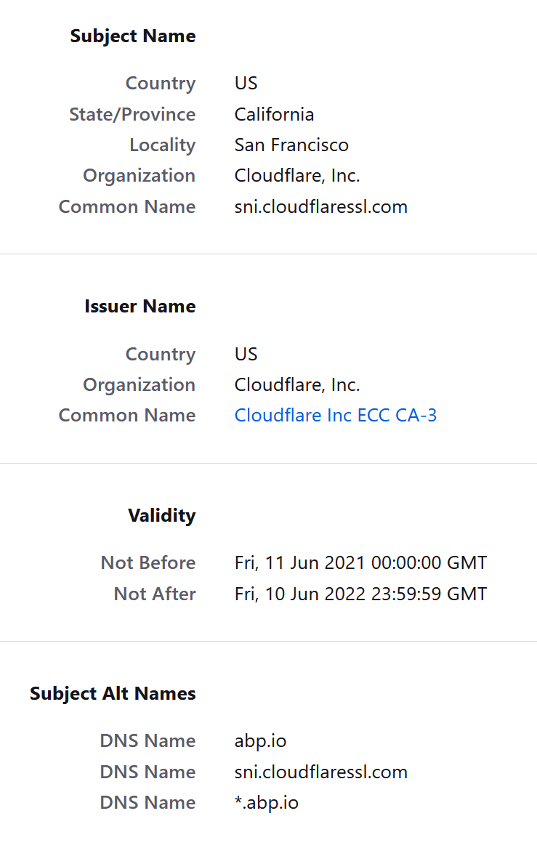Click the Subject Alt Names heading
Screen dimensions: 537x848
tap(113, 694)
